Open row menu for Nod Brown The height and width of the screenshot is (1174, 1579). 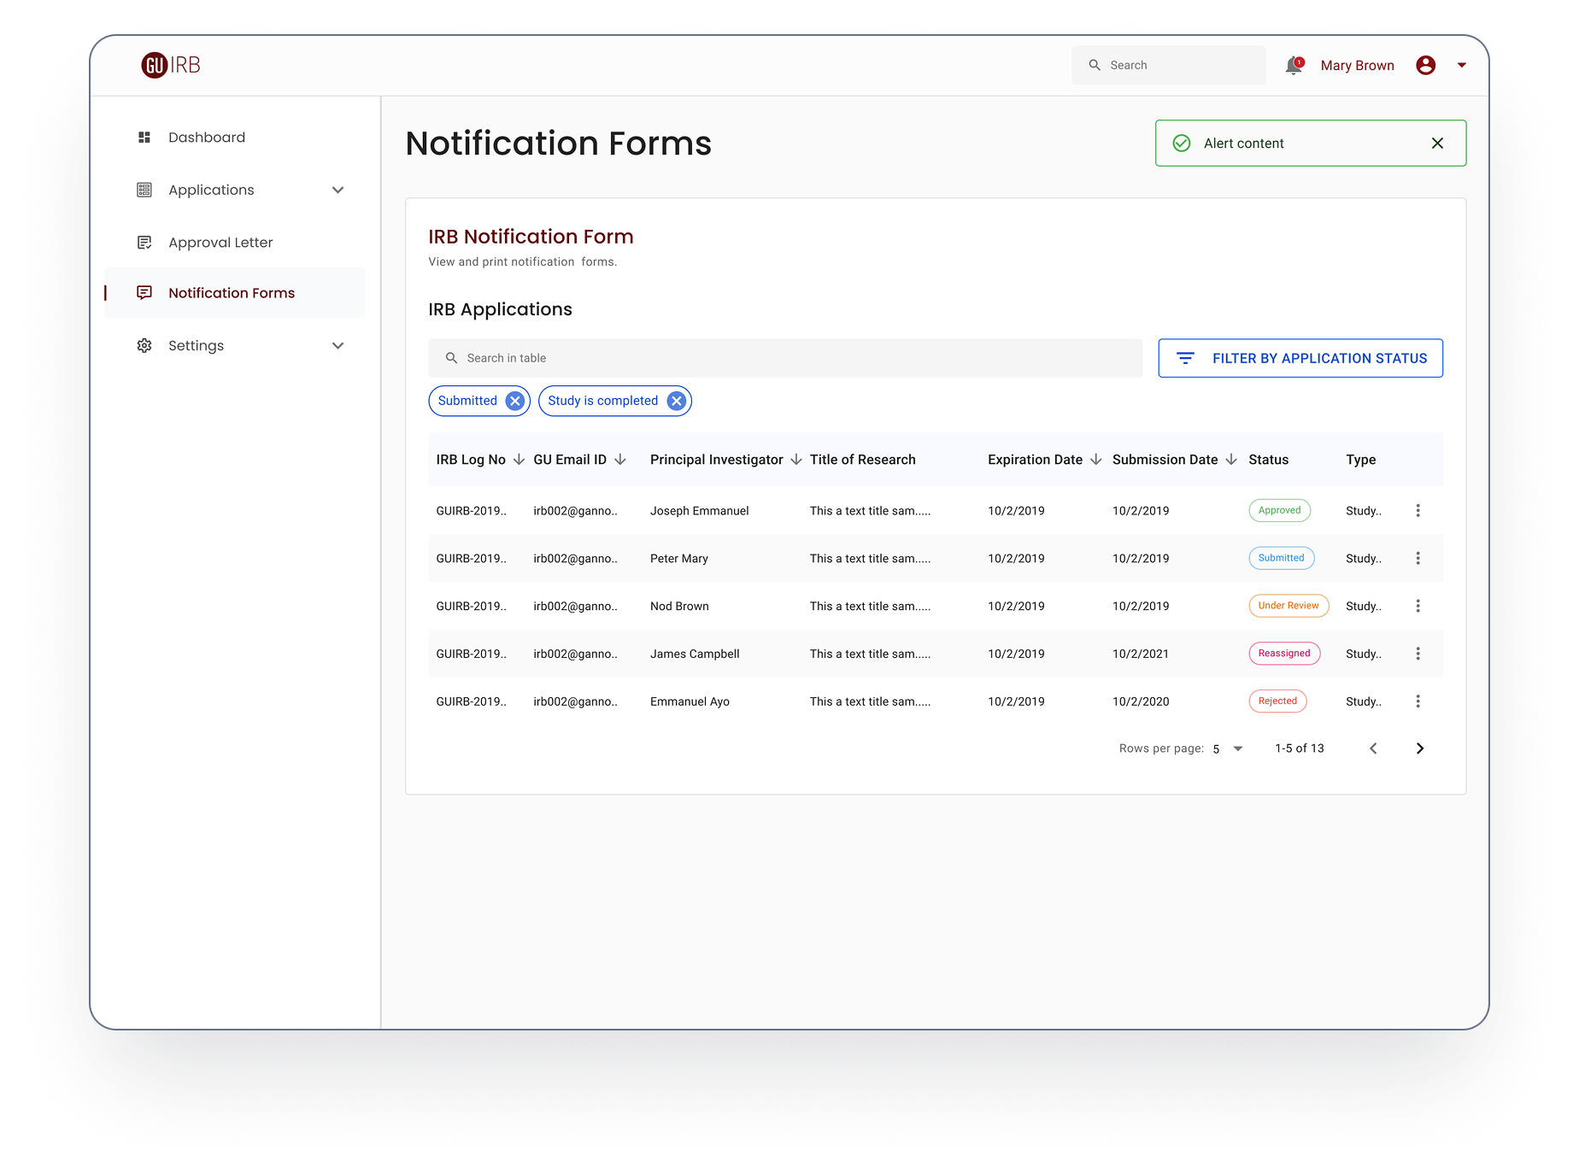point(1418,606)
